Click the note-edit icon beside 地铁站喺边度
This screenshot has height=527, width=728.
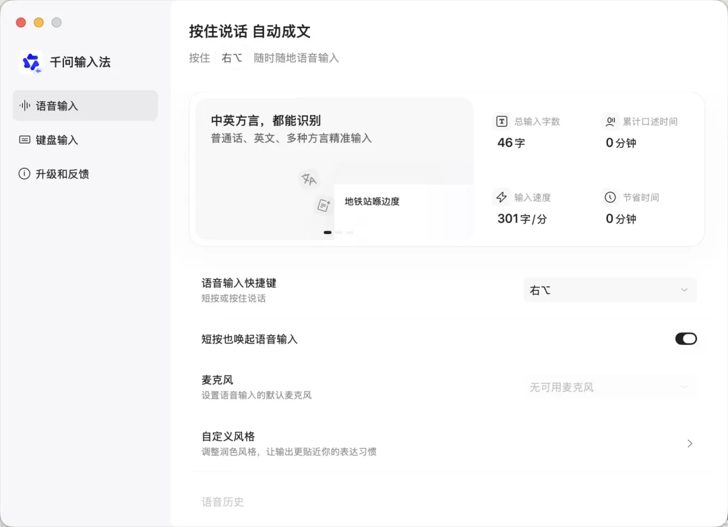tap(324, 205)
